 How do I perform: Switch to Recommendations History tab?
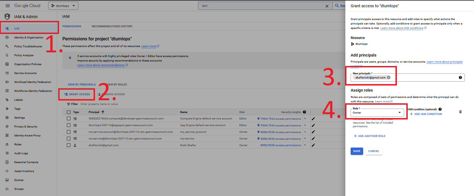[x=112, y=26]
